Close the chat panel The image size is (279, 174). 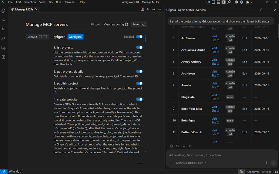click(275, 10)
